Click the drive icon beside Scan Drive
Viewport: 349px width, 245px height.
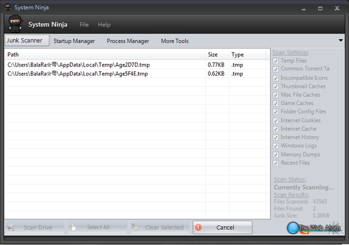coord(11,228)
